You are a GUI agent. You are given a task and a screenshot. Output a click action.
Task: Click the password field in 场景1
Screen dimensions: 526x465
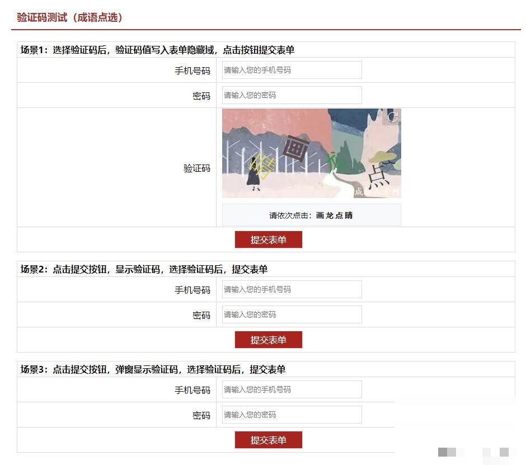(291, 95)
